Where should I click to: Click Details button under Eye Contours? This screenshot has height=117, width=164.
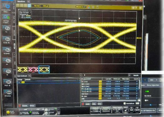(25, 106)
